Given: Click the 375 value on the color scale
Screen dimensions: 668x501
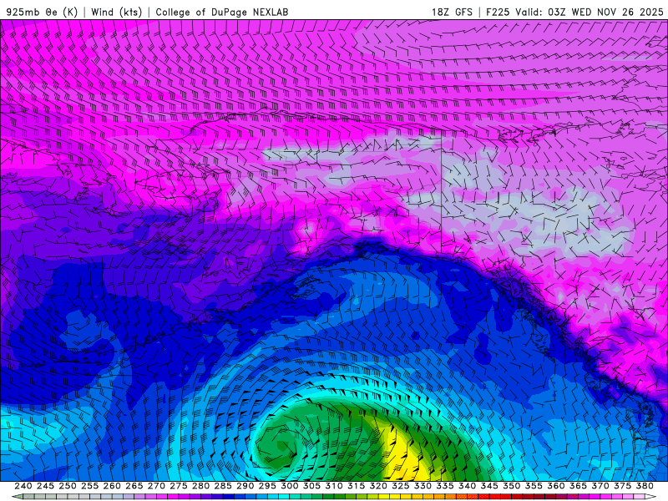Looking at the screenshot, I should [x=623, y=486].
